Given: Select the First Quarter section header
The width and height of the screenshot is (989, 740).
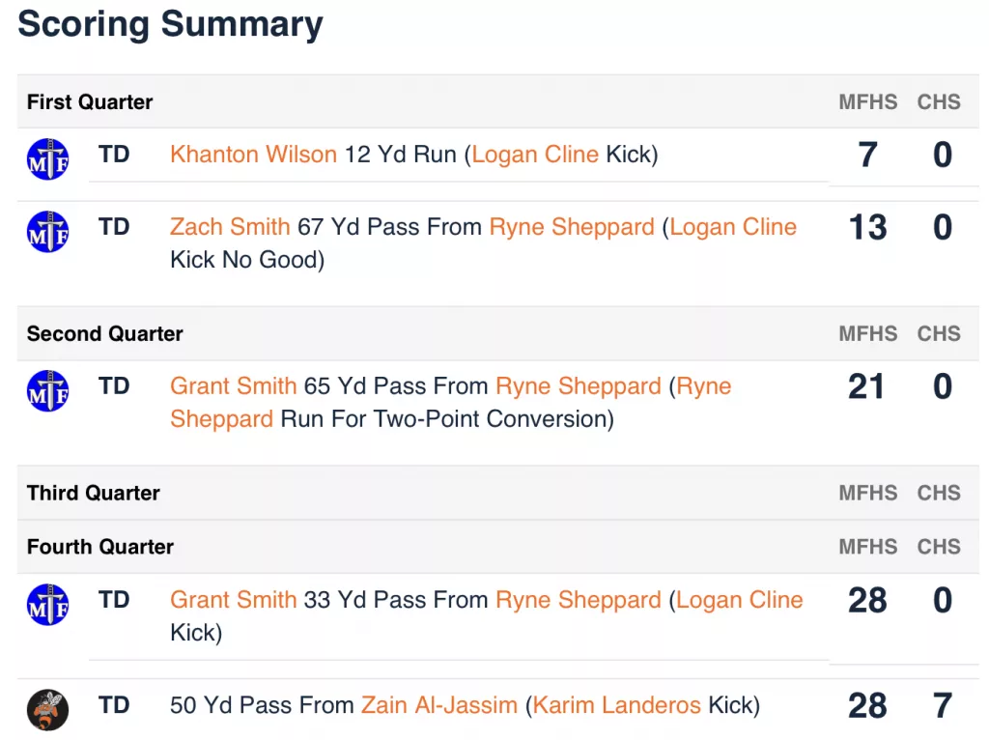Looking at the screenshot, I should click(x=497, y=101).
